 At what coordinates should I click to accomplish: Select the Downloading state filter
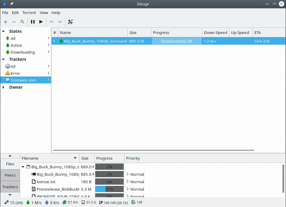click(x=26, y=52)
